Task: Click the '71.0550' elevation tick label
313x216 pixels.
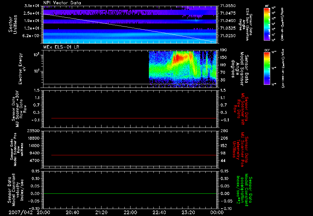Action: point(228,6)
